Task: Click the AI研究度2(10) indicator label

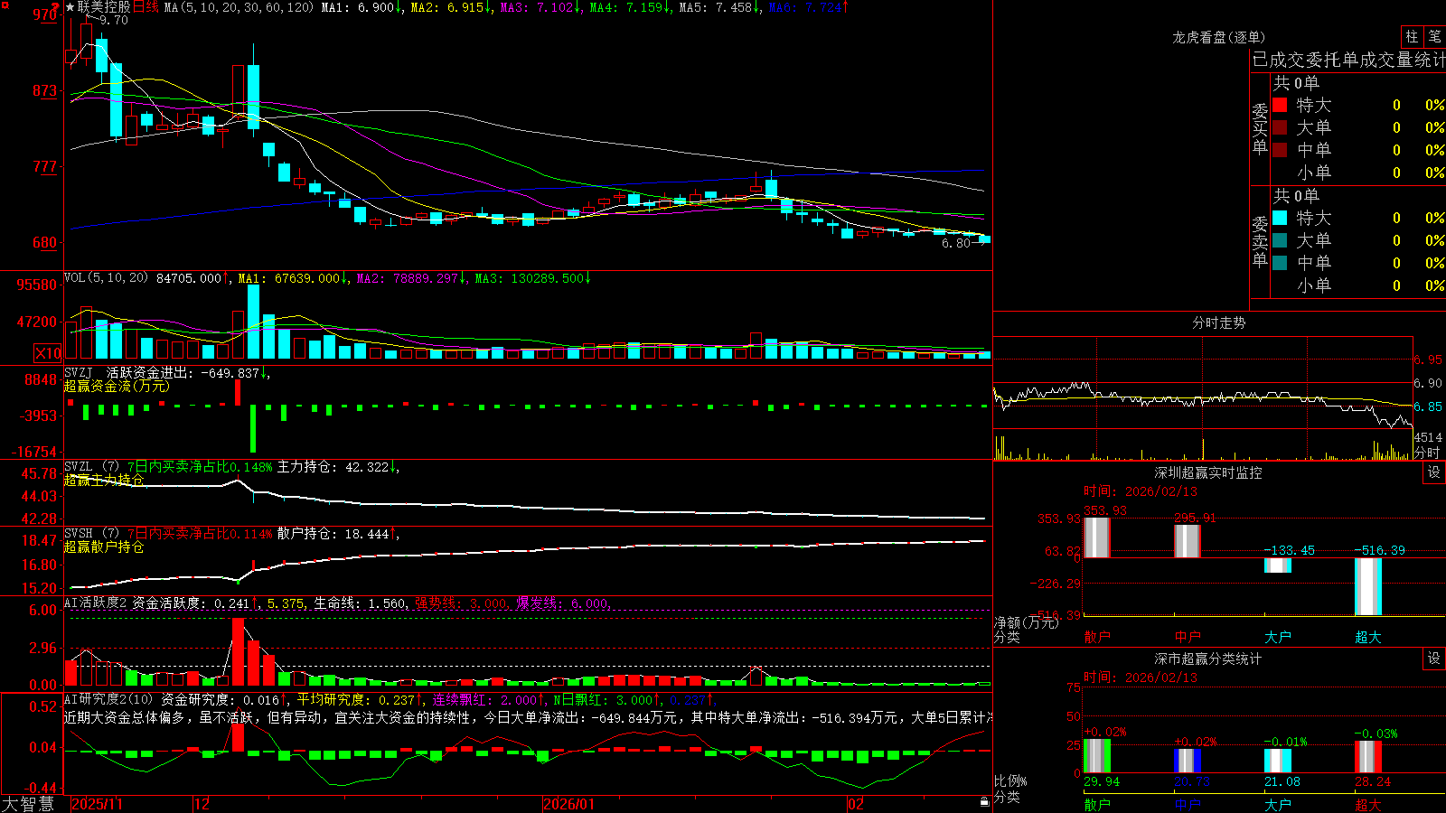Action: [x=108, y=699]
